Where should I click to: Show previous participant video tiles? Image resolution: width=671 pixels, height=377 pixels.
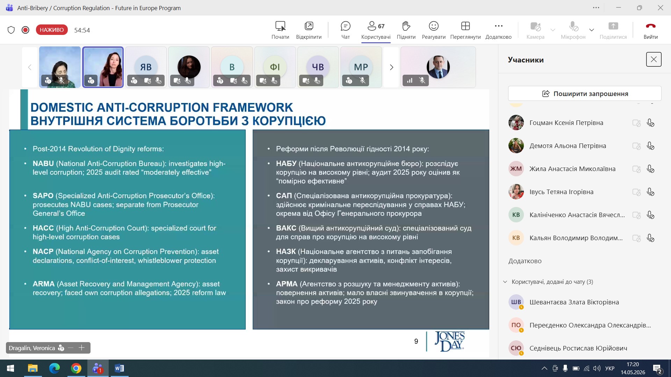pyautogui.click(x=30, y=67)
